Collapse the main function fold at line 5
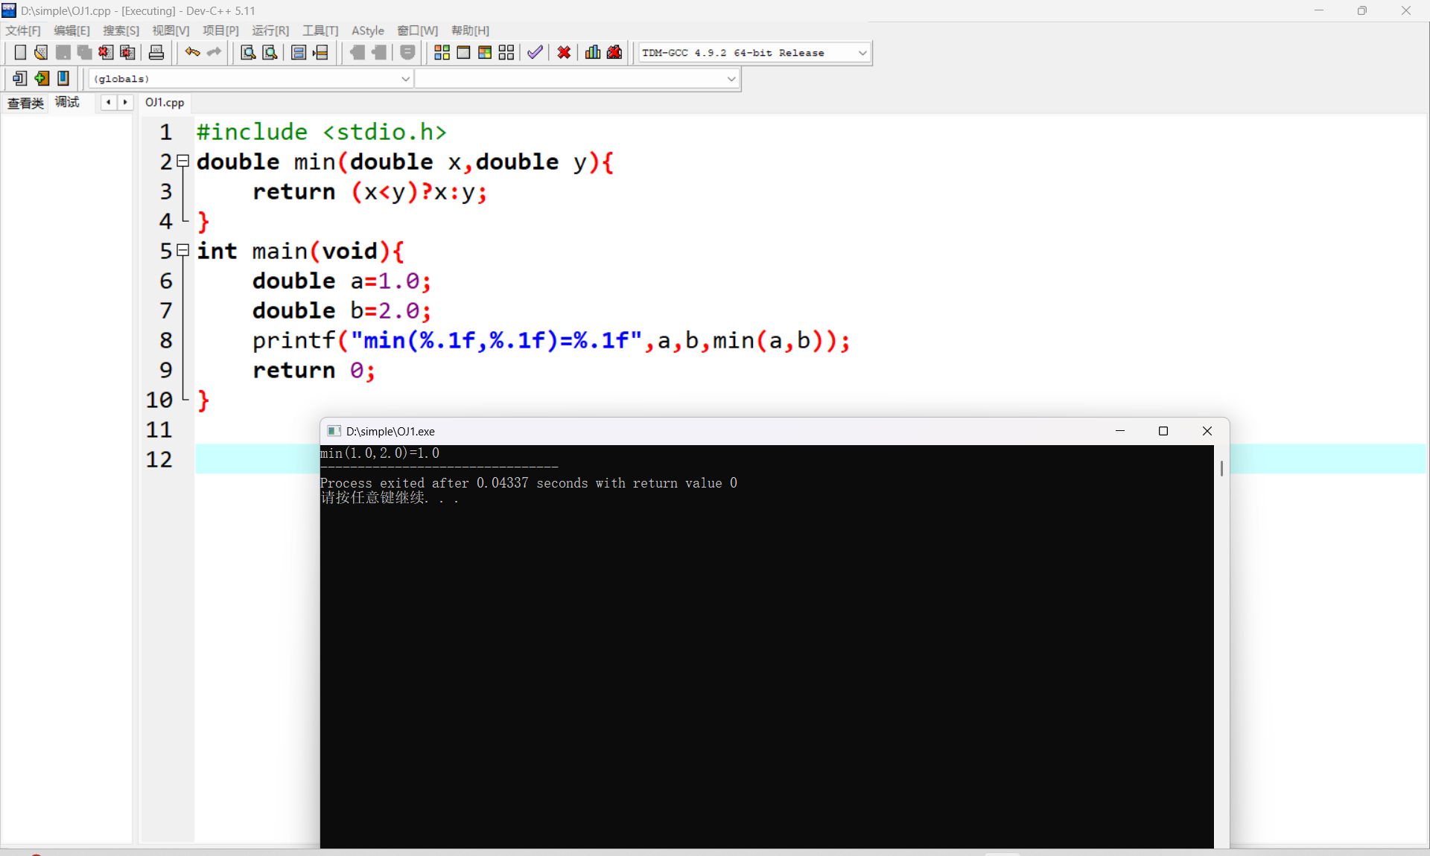Viewport: 1430px width, 856px height. 183,250
